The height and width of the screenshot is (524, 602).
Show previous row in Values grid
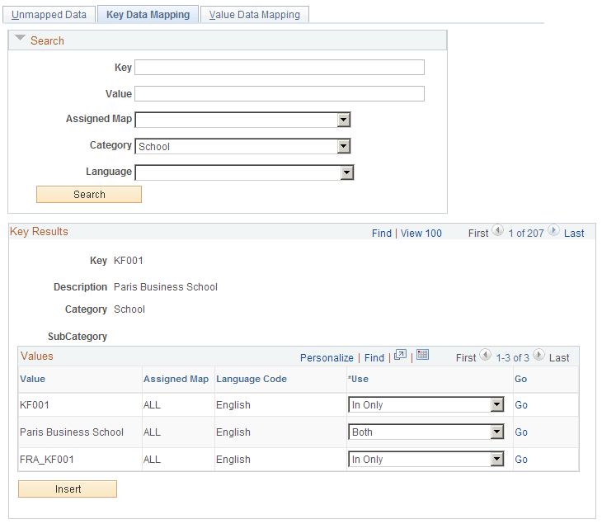[485, 355]
